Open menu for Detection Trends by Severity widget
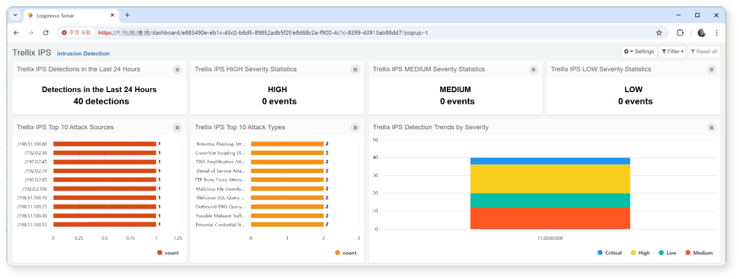 click(x=711, y=127)
